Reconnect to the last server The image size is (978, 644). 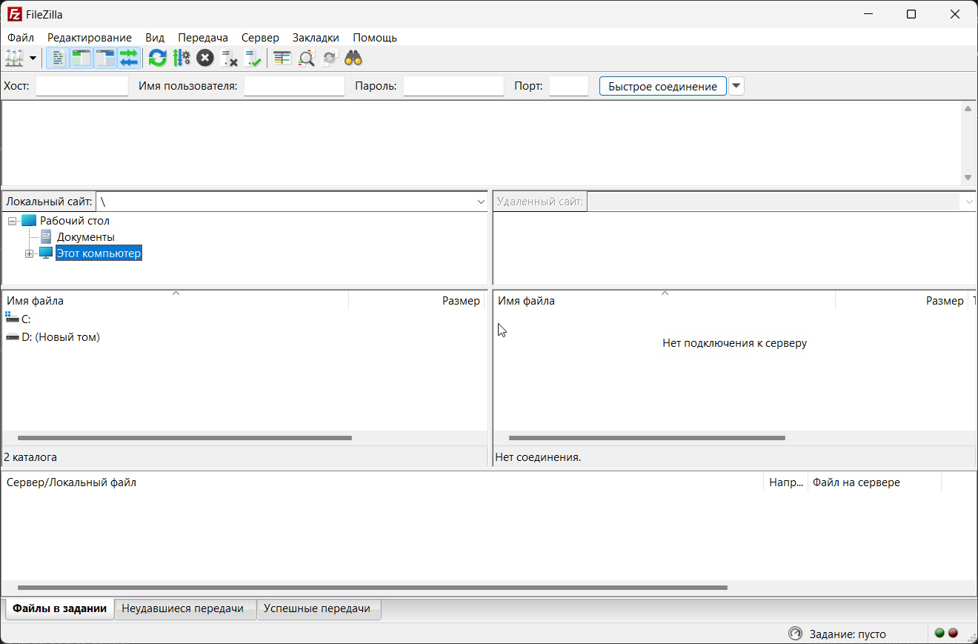pos(253,57)
